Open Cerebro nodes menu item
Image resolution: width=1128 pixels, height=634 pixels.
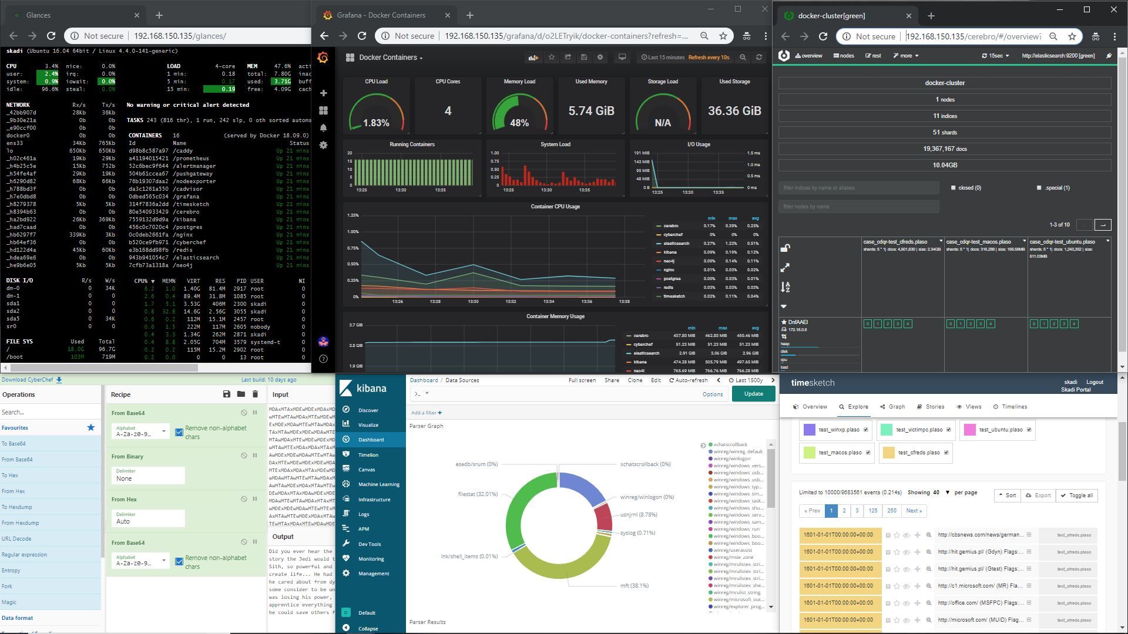pyautogui.click(x=844, y=56)
